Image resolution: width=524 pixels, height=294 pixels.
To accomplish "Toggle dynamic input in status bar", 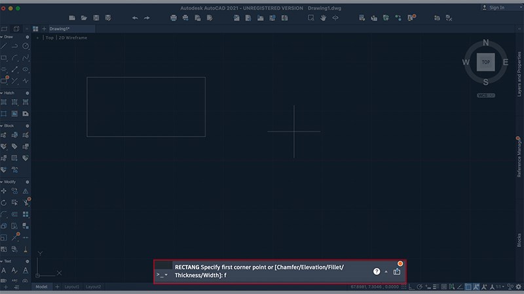I will coord(428,287).
